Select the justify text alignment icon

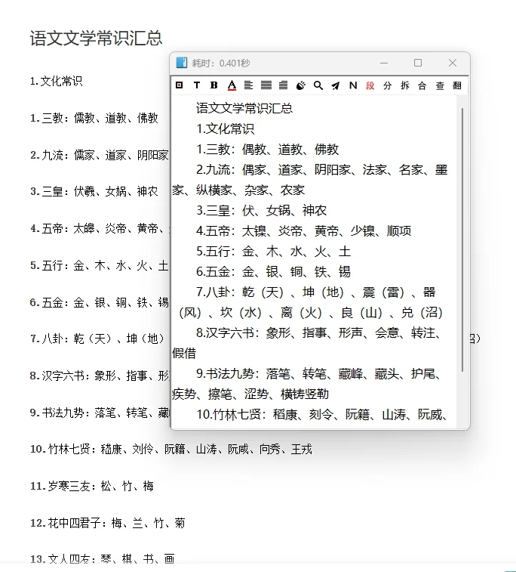tap(266, 85)
